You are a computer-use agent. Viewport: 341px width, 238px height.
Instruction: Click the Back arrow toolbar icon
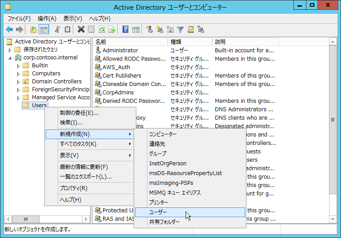click(x=9, y=30)
